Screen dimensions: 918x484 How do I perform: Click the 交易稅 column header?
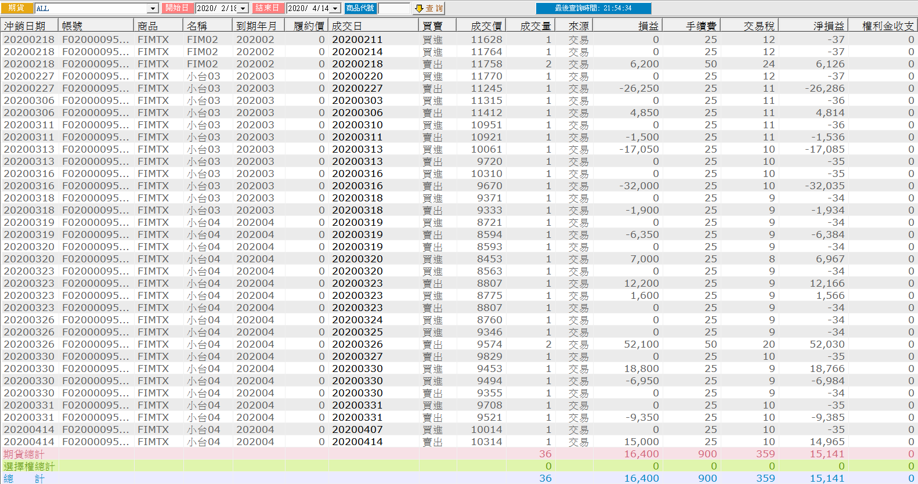tap(749, 26)
